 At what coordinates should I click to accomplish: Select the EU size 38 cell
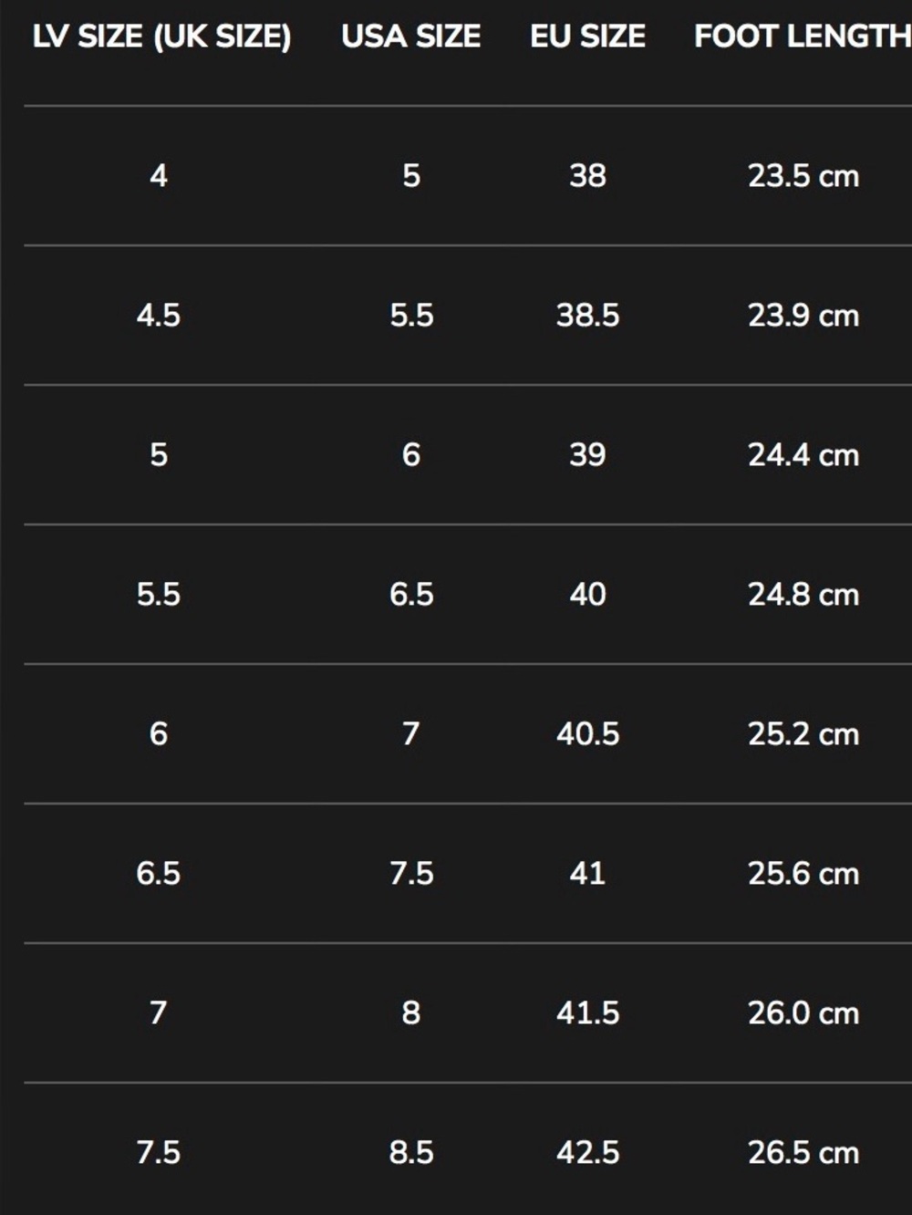pos(587,175)
